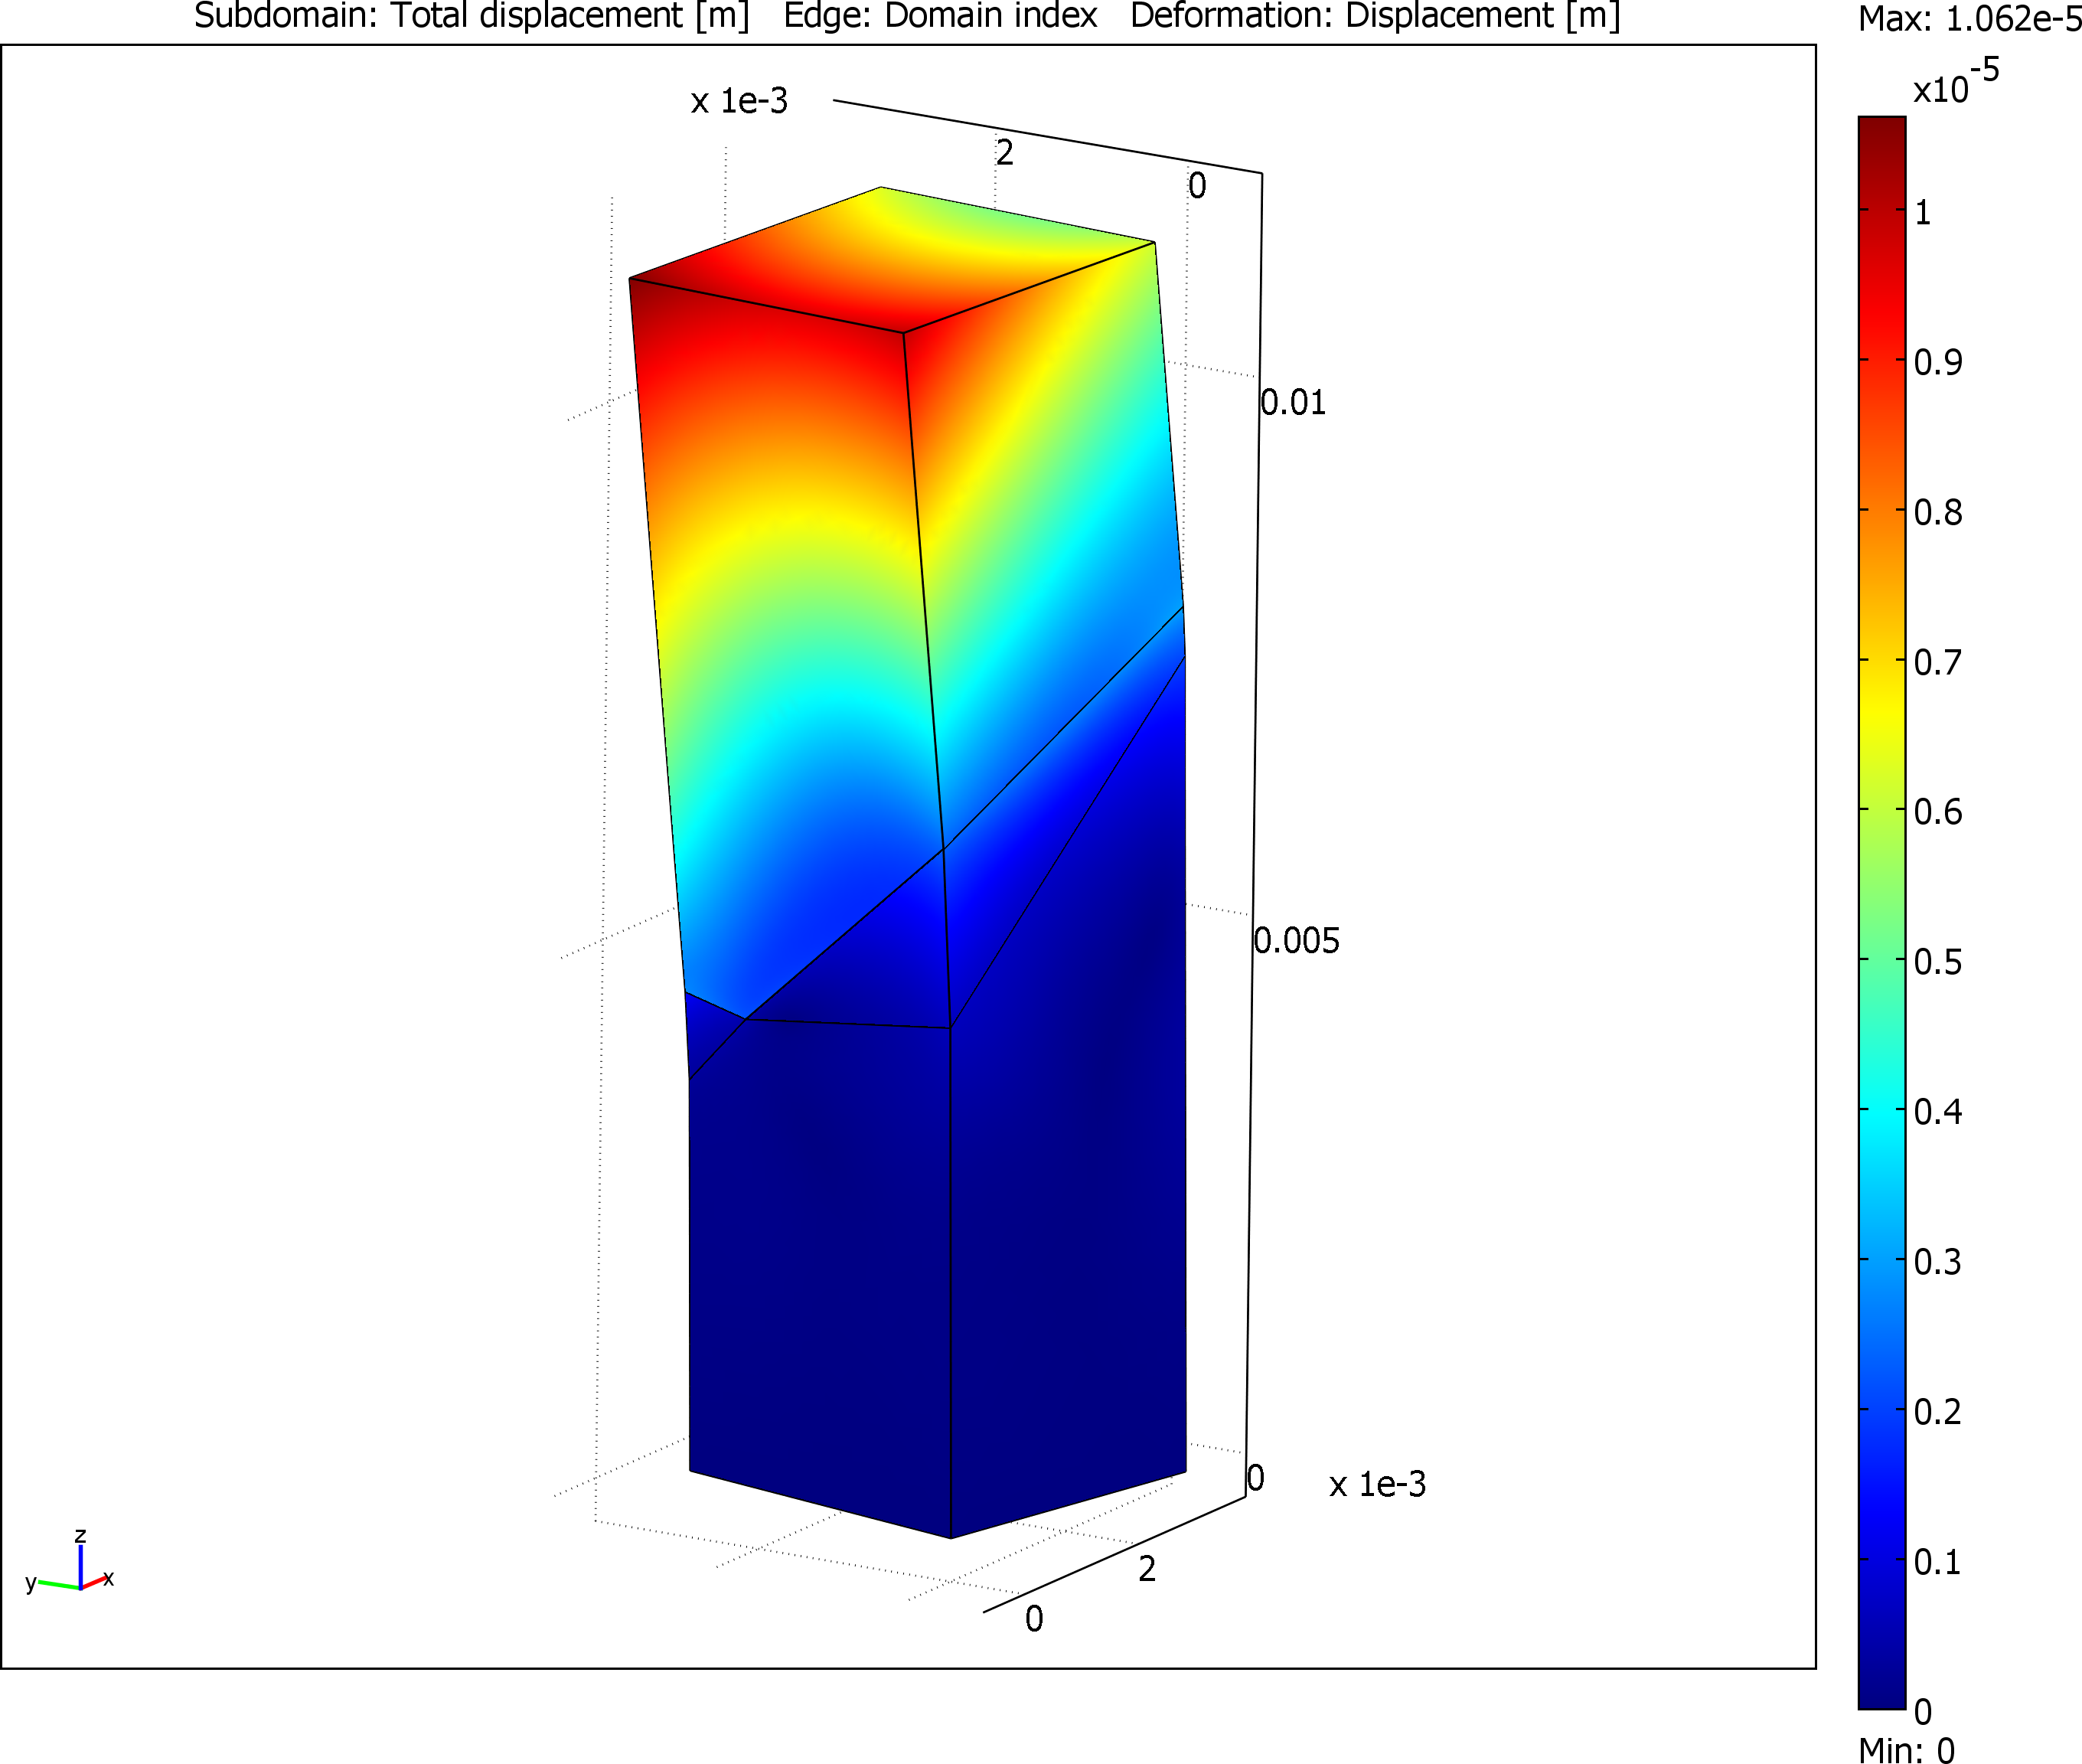The image size is (2082, 1764).
Task: Click the blue z-axis arrow of the orientation triad
Action: click(x=80, y=1565)
